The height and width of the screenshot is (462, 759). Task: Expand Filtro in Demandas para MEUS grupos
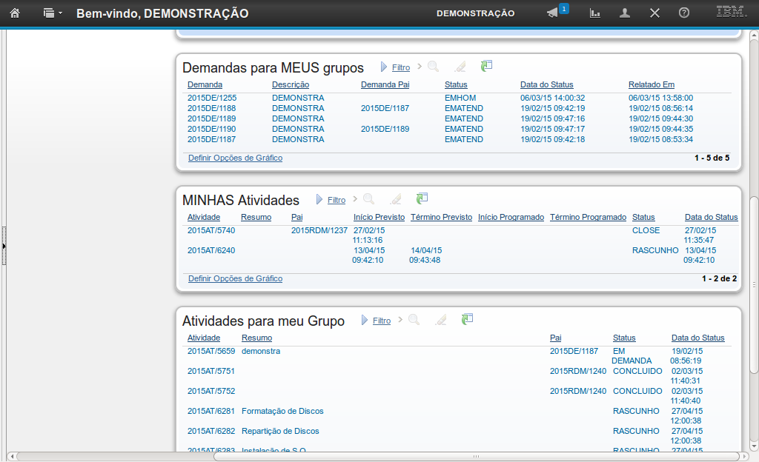400,67
